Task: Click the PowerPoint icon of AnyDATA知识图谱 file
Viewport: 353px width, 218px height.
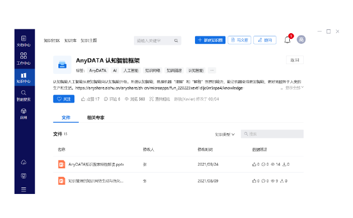Action: [x=62, y=165]
